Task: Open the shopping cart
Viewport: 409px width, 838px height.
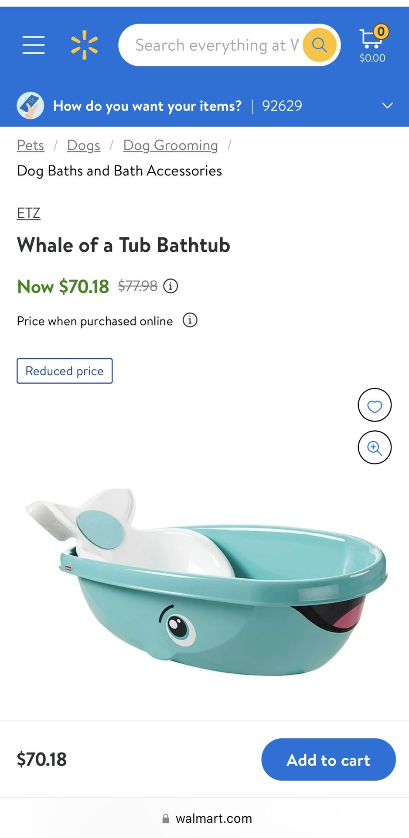Action: click(x=372, y=45)
